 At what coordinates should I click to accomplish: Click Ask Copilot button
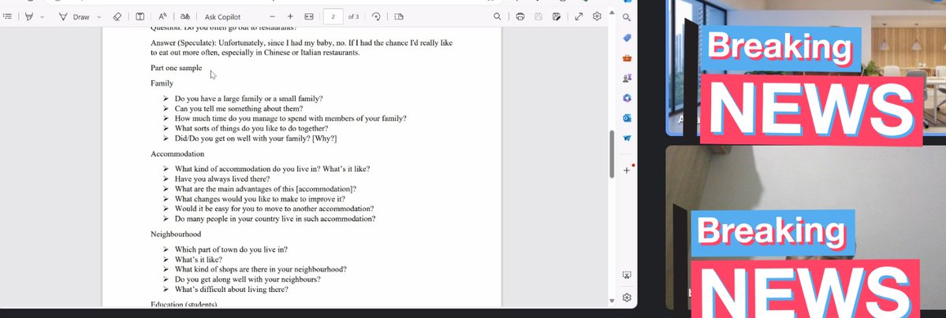(x=223, y=16)
